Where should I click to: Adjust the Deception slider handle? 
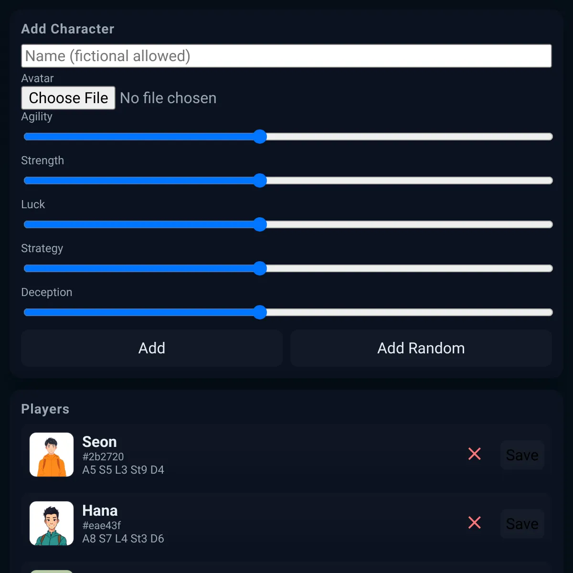[260, 312]
